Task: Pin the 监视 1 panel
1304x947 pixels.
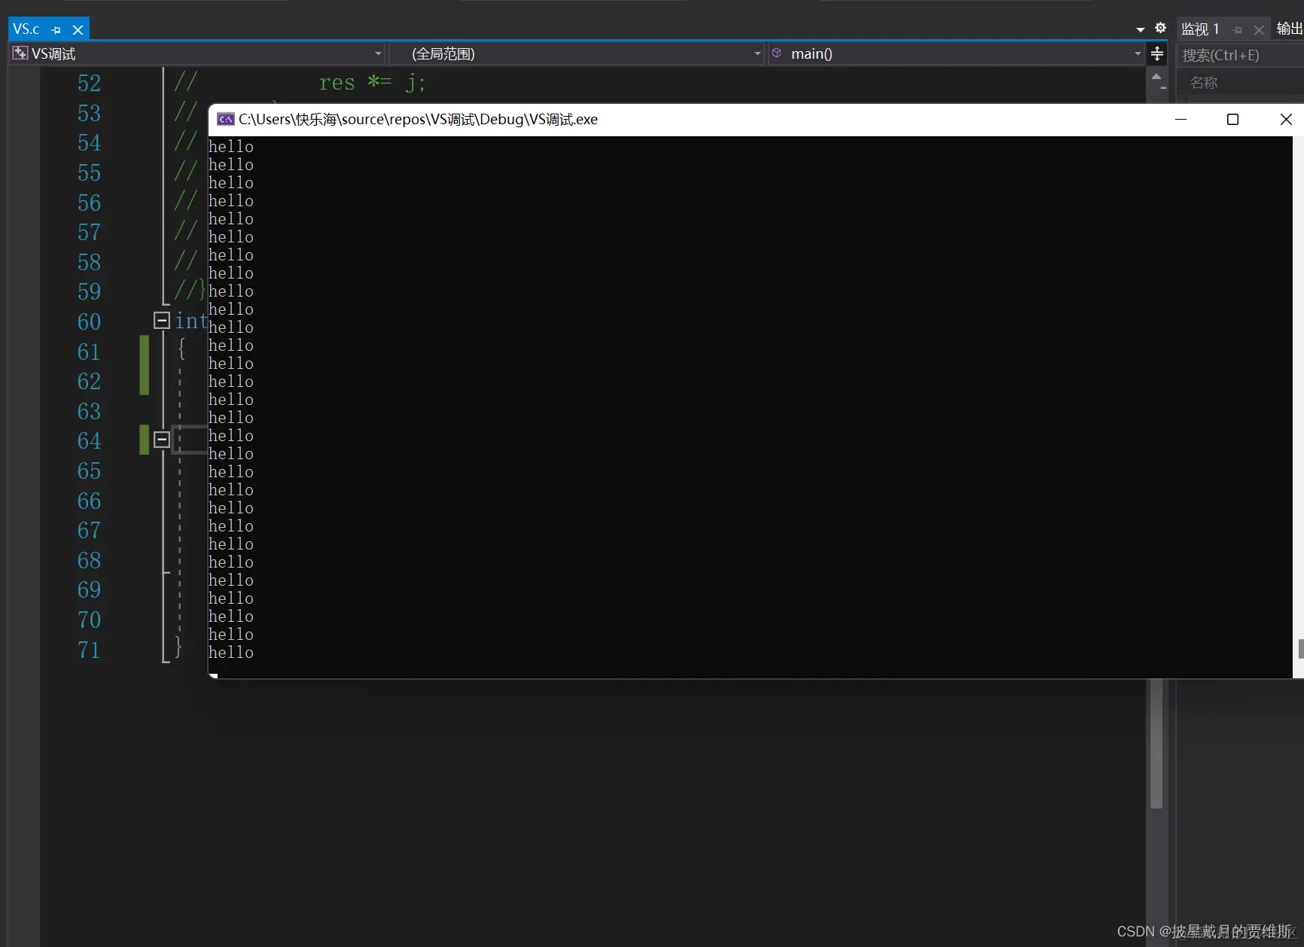Action: coord(1238,30)
